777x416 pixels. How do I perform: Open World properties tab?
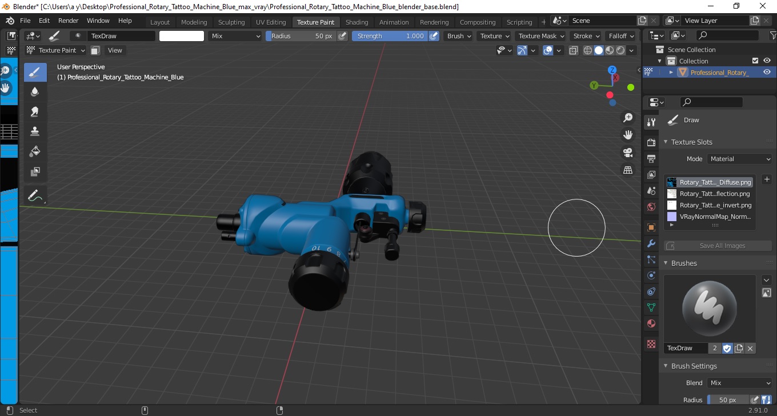651,207
